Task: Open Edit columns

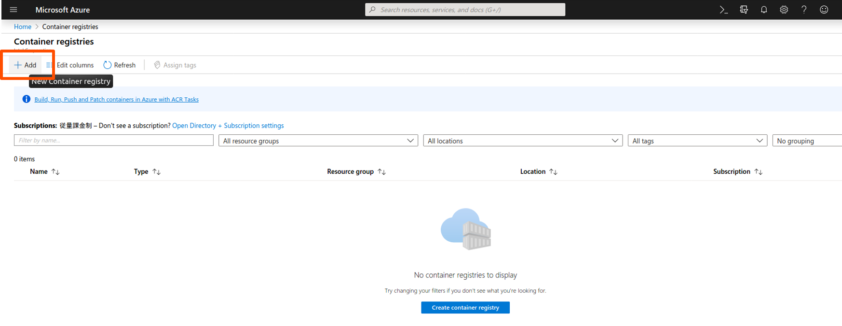Action: (70, 65)
